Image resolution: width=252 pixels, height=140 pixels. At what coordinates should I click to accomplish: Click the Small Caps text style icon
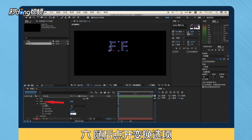click(x=188, y=48)
